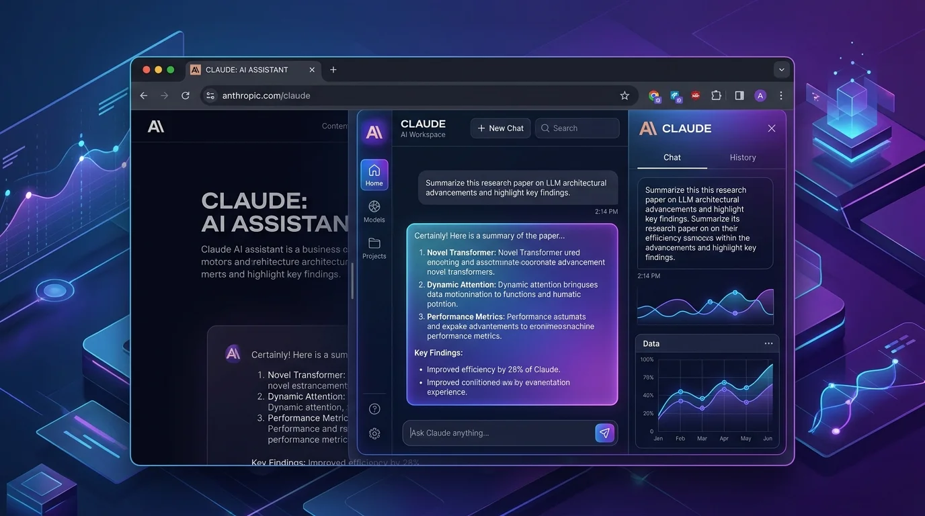Screen dimensions: 925x516
Task: Send the message with the paper-plane button
Action: [x=604, y=433]
